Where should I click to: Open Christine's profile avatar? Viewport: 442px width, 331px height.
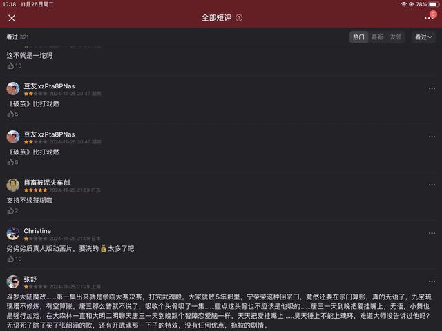click(x=12, y=233)
